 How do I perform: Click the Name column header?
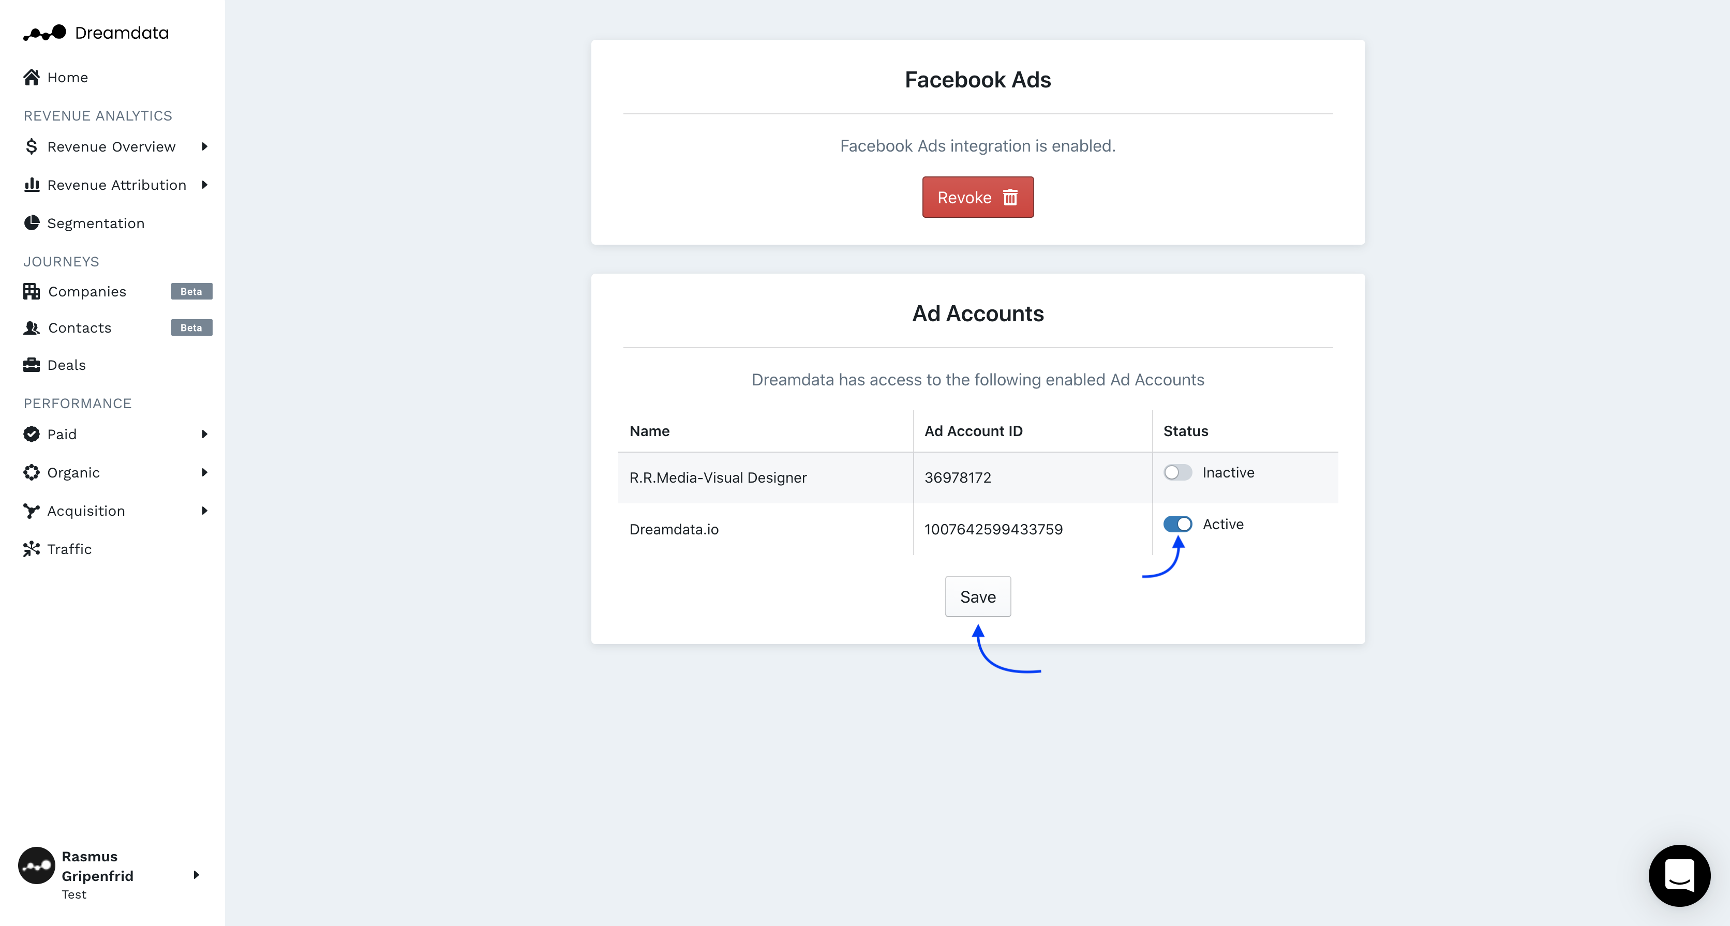point(649,431)
